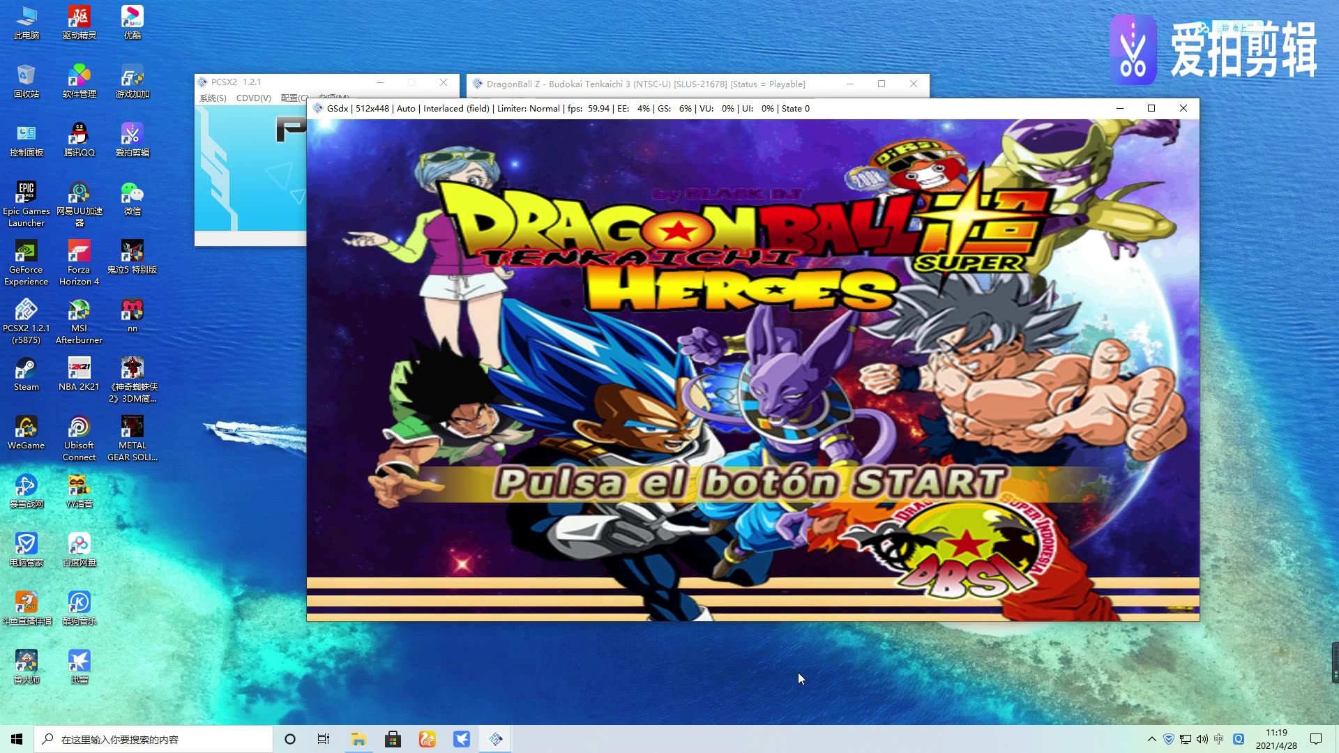The width and height of the screenshot is (1339, 753).
Task: Select the 回收站 recycle bin icon
Action: 27,81
